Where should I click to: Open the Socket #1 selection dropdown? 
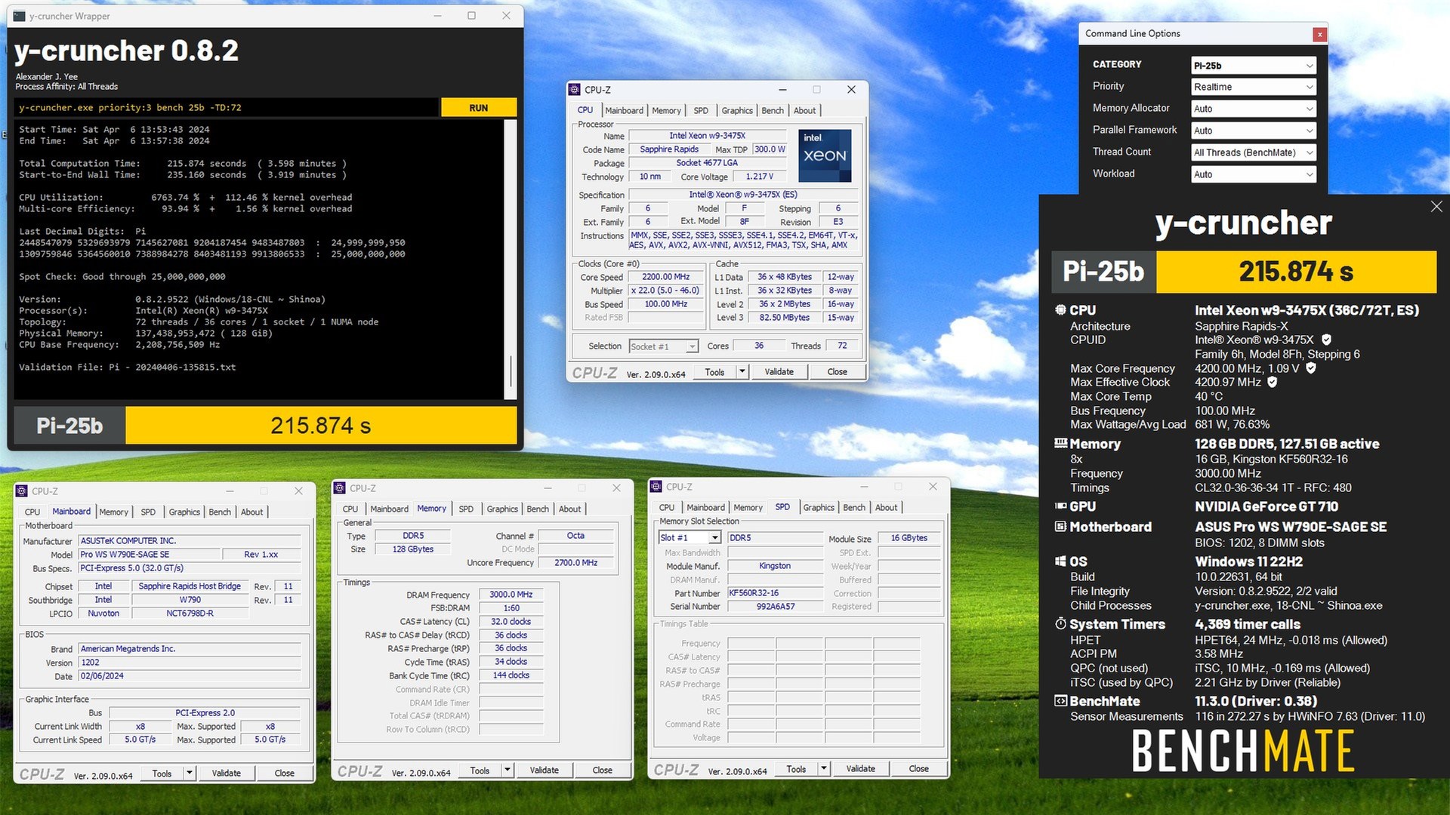click(663, 346)
